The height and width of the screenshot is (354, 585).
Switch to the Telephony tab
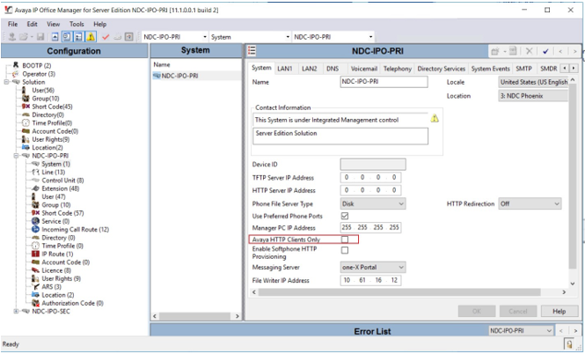398,69
